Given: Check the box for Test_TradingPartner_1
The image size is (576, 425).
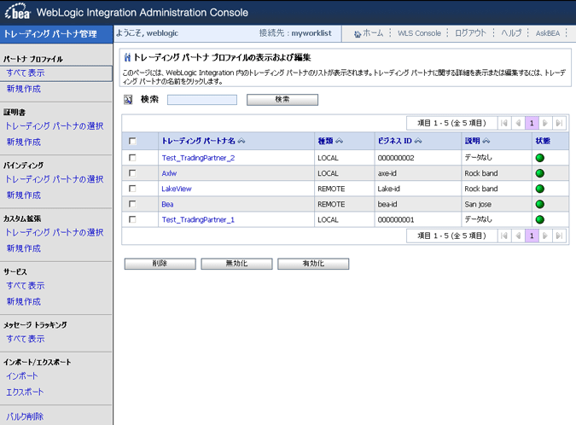Looking at the screenshot, I should pos(132,219).
